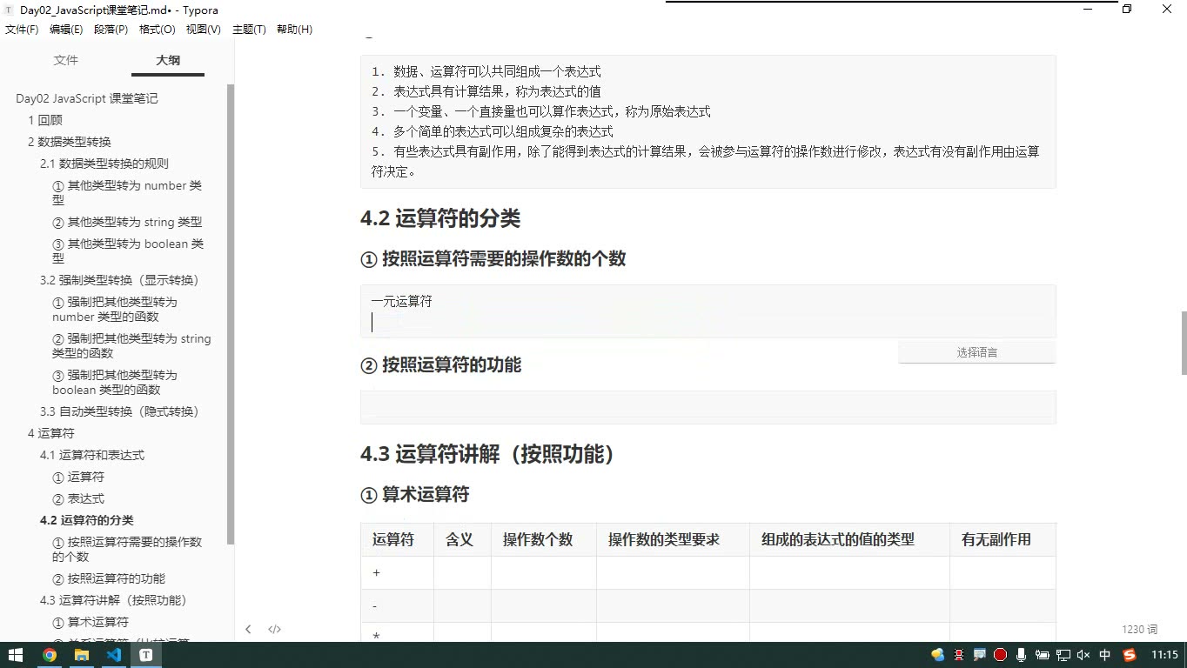1187x668 pixels.
Task: Click the battery power tray icon
Action: point(1042,655)
